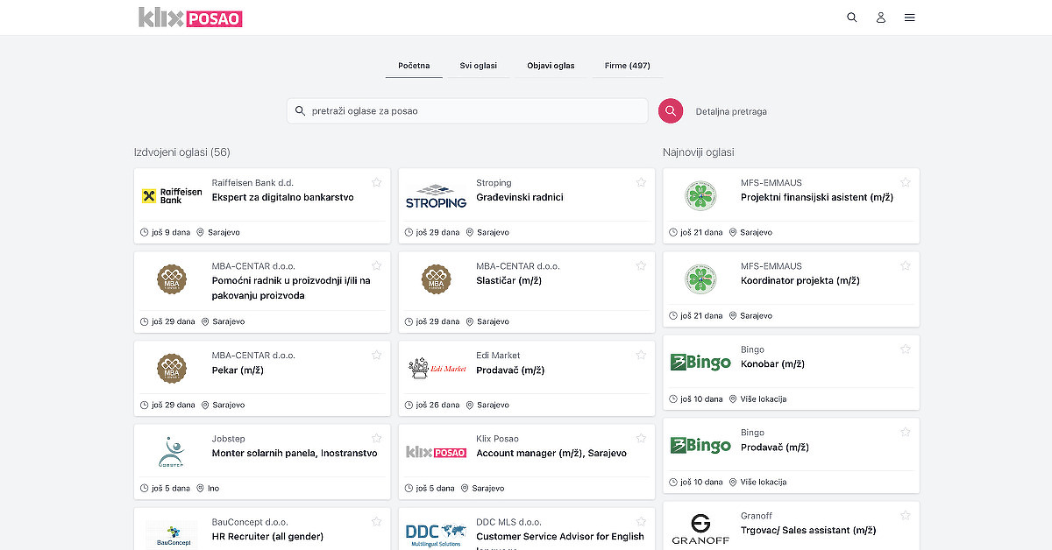This screenshot has height=550, width=1052.
Task: Click the Klix Posao logo in header
Action: [190, 18]
